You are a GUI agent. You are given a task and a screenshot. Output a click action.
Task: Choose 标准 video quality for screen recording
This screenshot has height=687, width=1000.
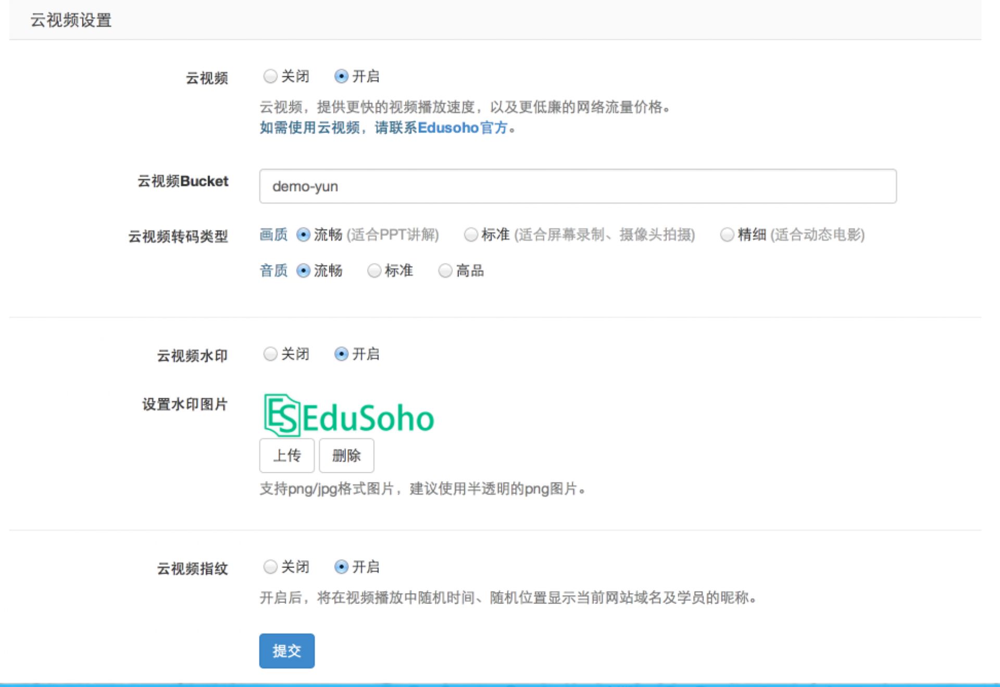[471, 235]
